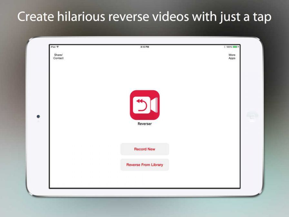Open the Share/Contact menu
The image size is (289, 217).
58,57
